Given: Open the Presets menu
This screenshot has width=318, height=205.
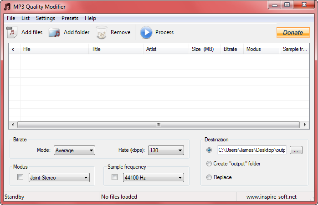Looking at the screenshot, I should pyautogui.click(x=70, y=18).
